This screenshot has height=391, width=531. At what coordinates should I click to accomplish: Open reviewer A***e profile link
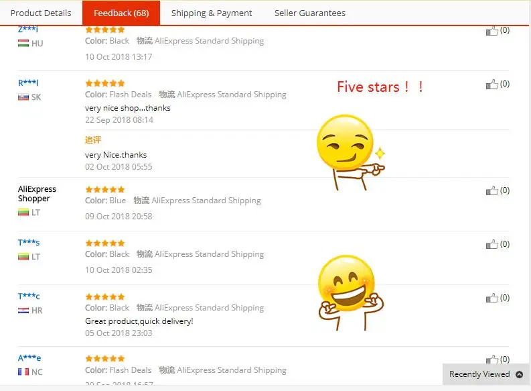(29, 357)
